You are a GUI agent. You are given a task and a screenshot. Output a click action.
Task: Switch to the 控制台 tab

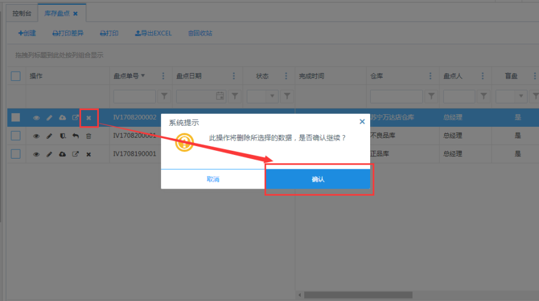23,13
